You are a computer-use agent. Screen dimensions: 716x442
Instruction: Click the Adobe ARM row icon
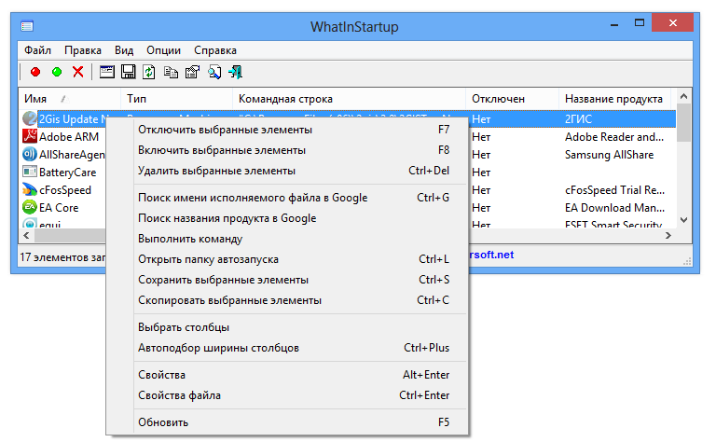30,136
